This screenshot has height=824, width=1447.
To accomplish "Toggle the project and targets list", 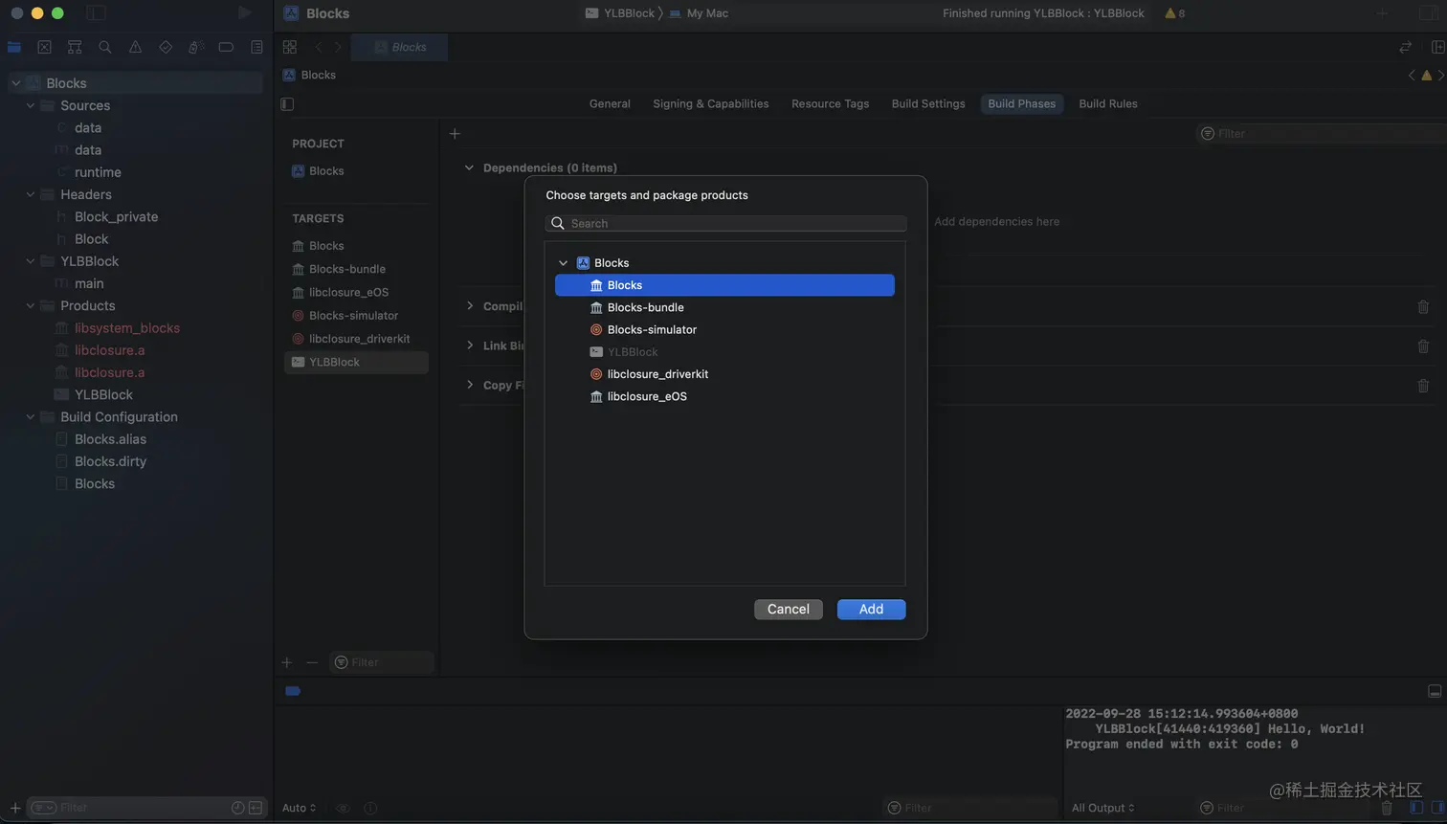I will tap(287, 104).
